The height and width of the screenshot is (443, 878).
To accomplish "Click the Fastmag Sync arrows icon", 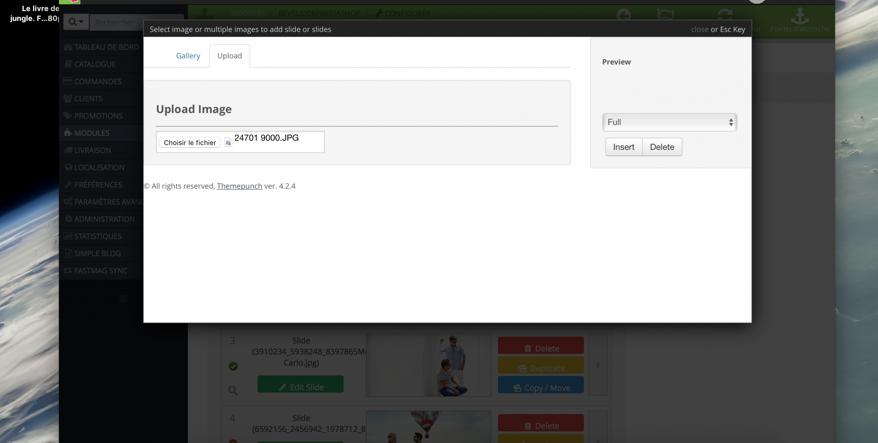I will (68, 271).
